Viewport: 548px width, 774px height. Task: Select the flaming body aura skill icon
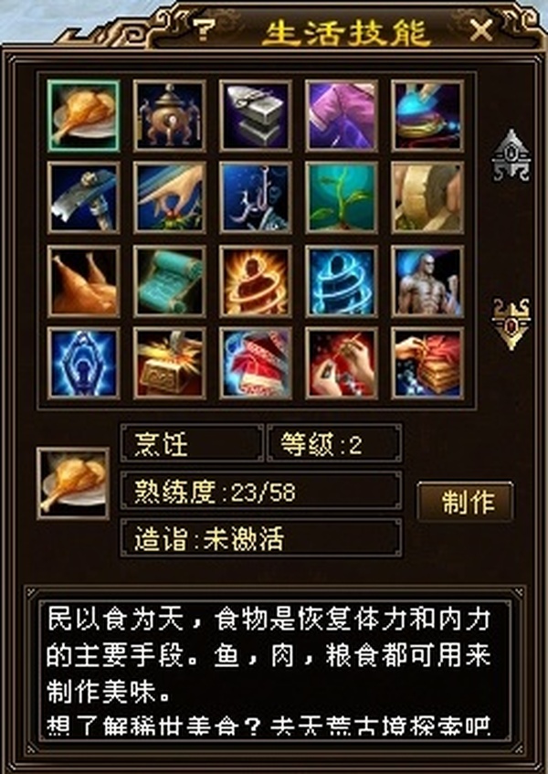point(256,281)
